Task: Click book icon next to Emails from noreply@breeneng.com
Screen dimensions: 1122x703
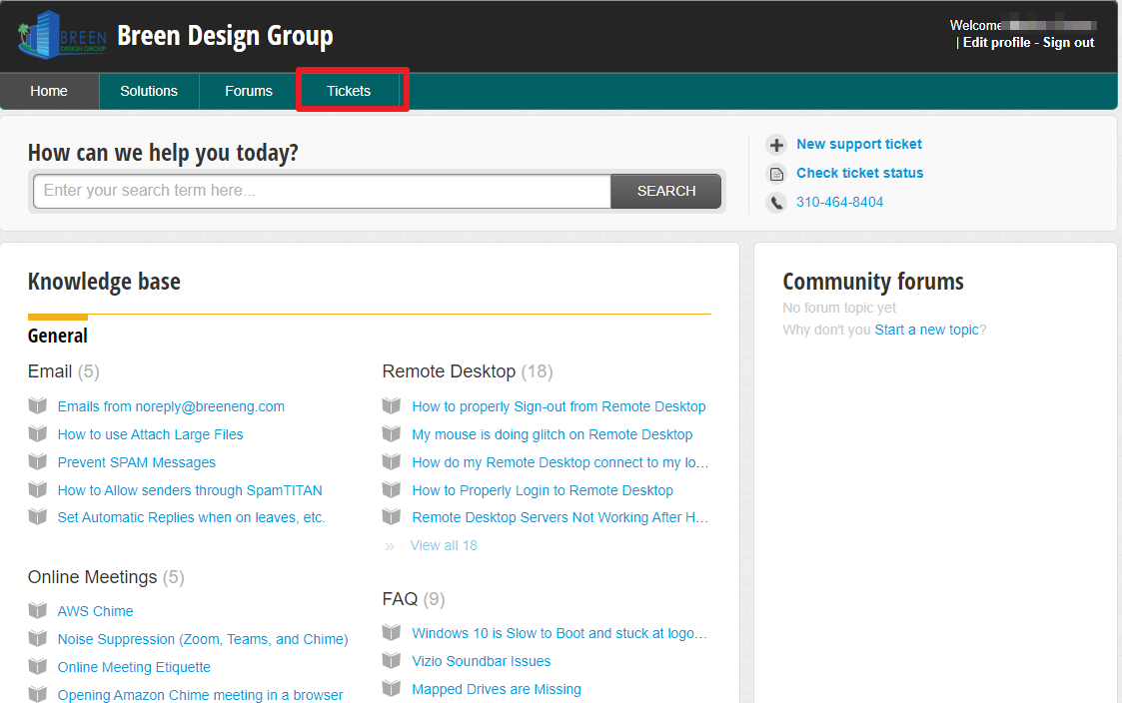Action: coord(37,406)
